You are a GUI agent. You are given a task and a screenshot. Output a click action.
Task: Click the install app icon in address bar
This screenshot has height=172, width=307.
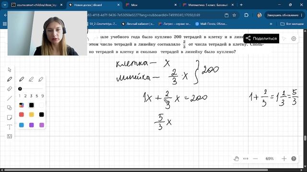(x=226, y=15)
